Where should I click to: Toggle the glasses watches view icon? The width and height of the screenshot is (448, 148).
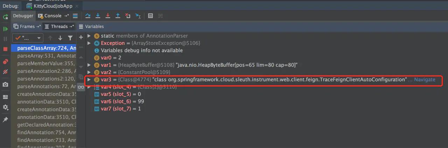point(81,87)
